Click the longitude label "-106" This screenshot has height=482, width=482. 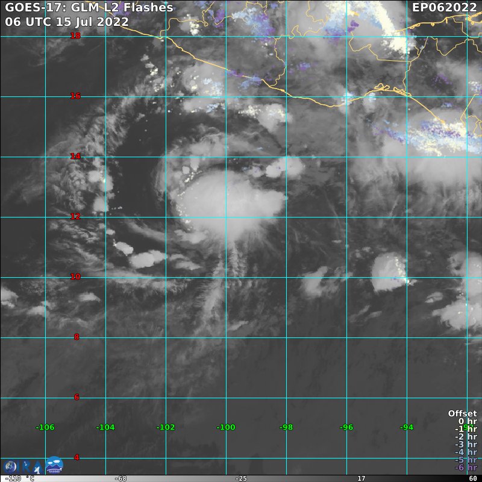click(x=45, y=427)
